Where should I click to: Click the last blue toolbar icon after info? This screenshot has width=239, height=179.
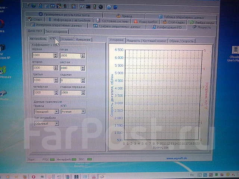[115, 7]
